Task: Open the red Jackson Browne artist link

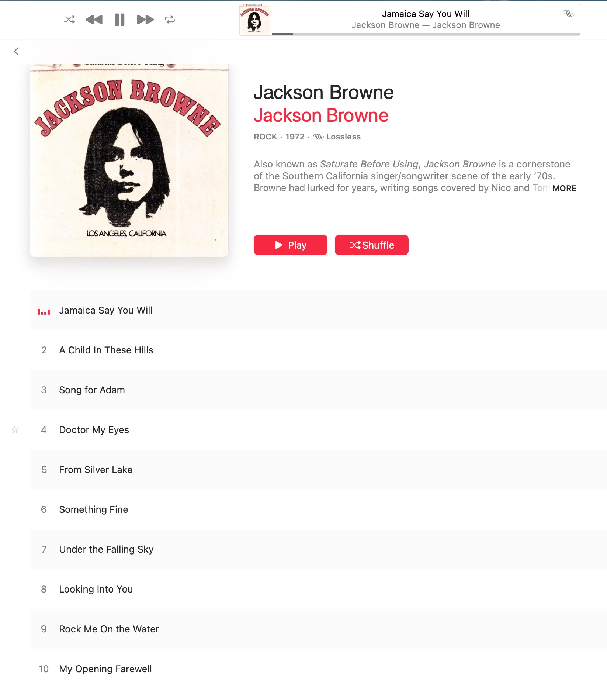Action: (x=321, y=115)
